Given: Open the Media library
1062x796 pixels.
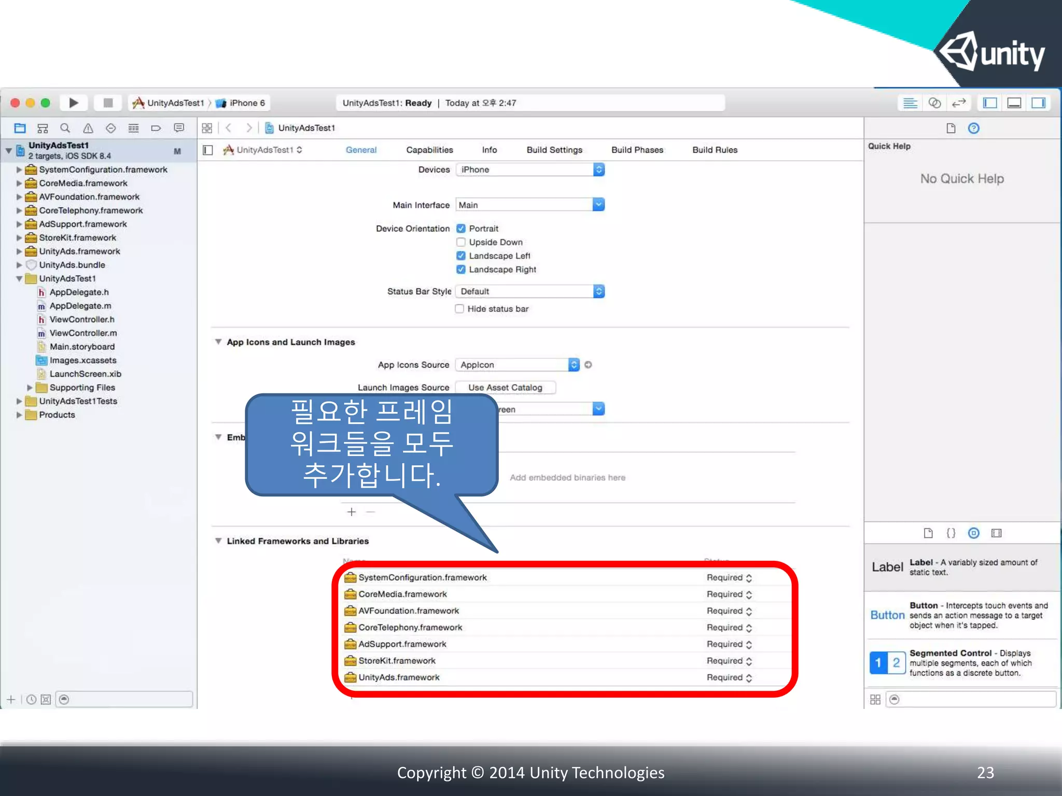Looking at the screenshot, I should pyautogui.click(x=997, y=533).
